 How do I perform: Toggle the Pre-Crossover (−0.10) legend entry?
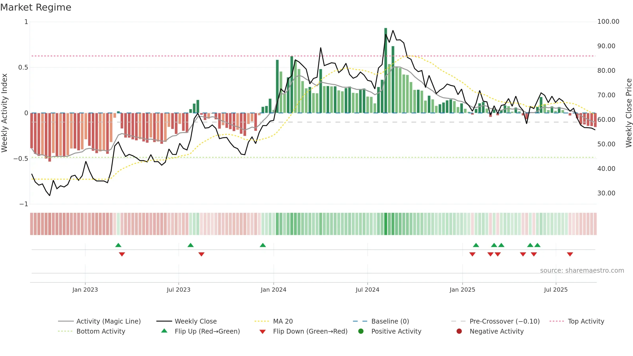[495, 321]
